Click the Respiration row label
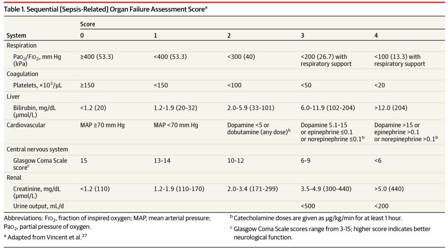This screenshot has width=448, height=248. (22, 45)
